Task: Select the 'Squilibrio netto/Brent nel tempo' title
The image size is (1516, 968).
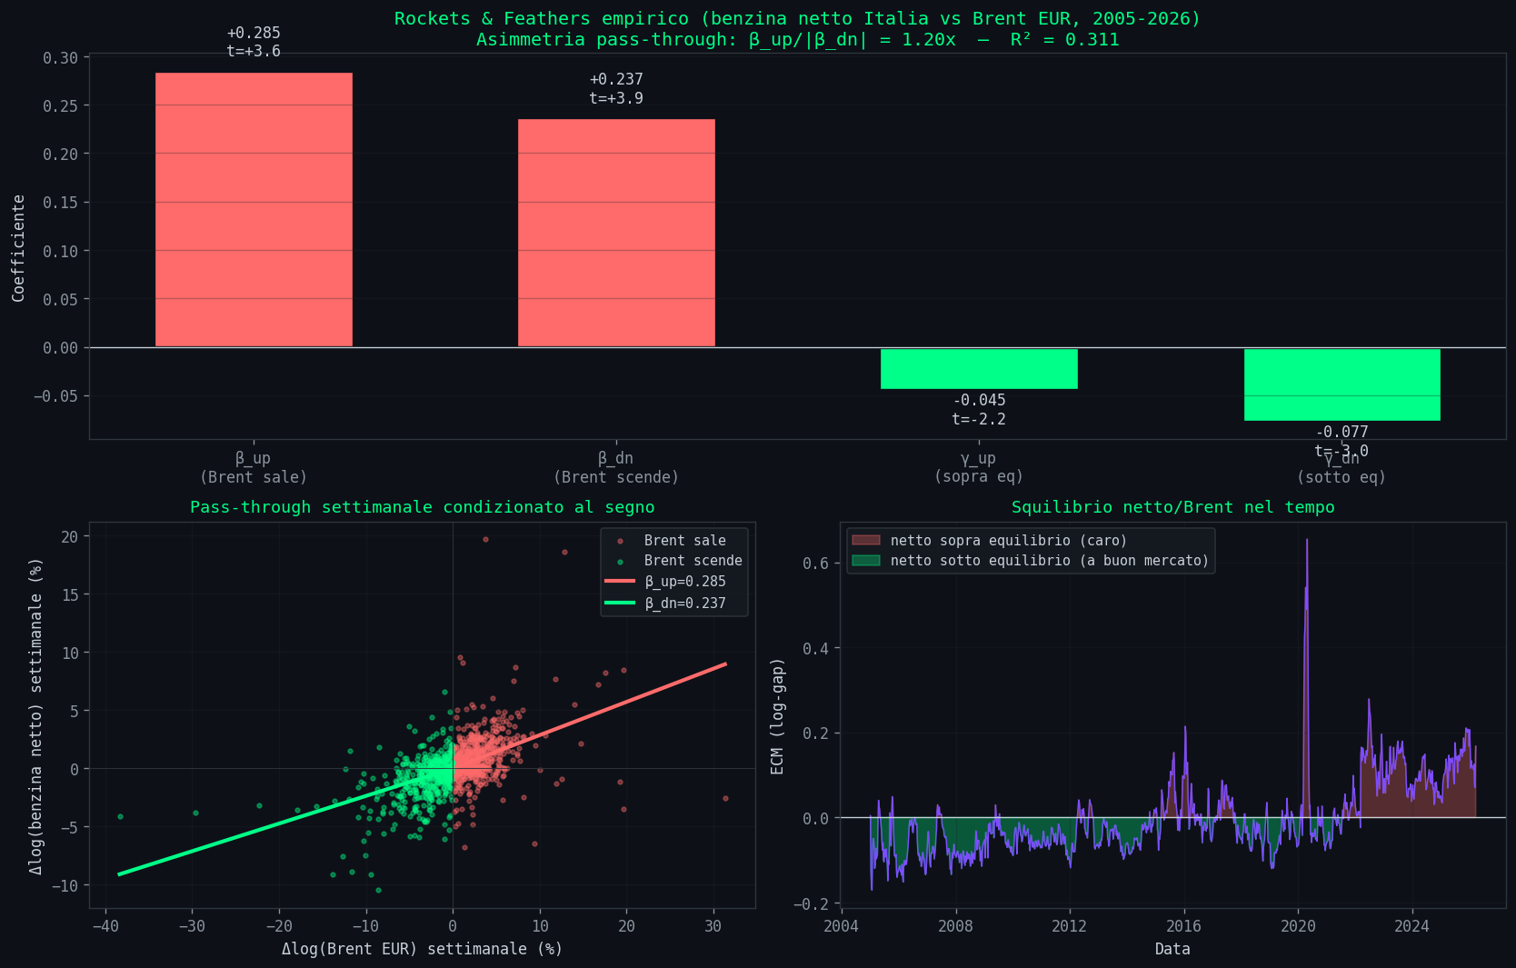Action: pyautogui.click(x=1172, y=507)
